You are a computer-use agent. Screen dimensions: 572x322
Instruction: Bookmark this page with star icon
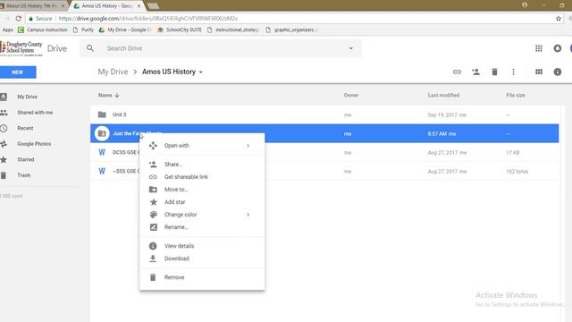558,18
